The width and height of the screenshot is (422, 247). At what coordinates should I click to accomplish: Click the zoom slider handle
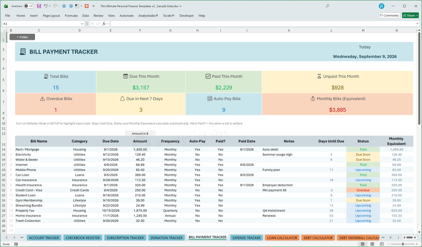click(x=403, y=244)
